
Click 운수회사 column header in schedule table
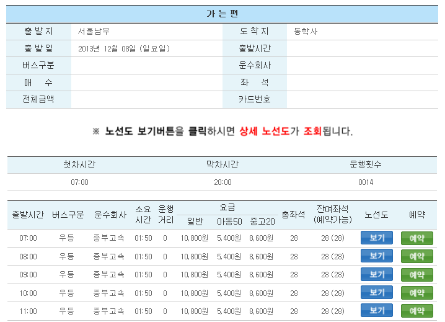pyautogui.click(x=110, y=214)
